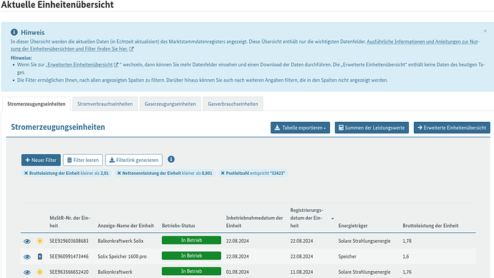Click the Registrierungsdatum sort arrow
494x278 pixels.
click(333, 219)
